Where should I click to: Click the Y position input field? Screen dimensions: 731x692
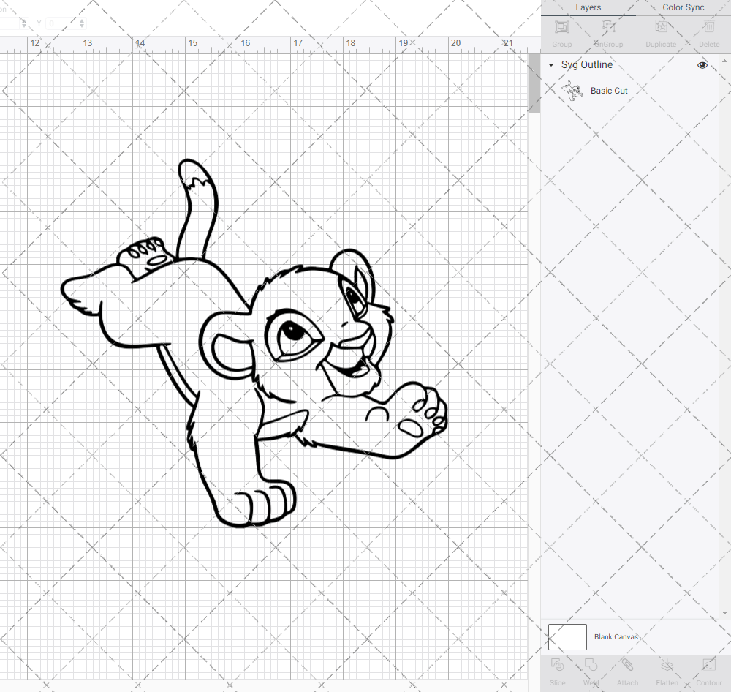62,23
